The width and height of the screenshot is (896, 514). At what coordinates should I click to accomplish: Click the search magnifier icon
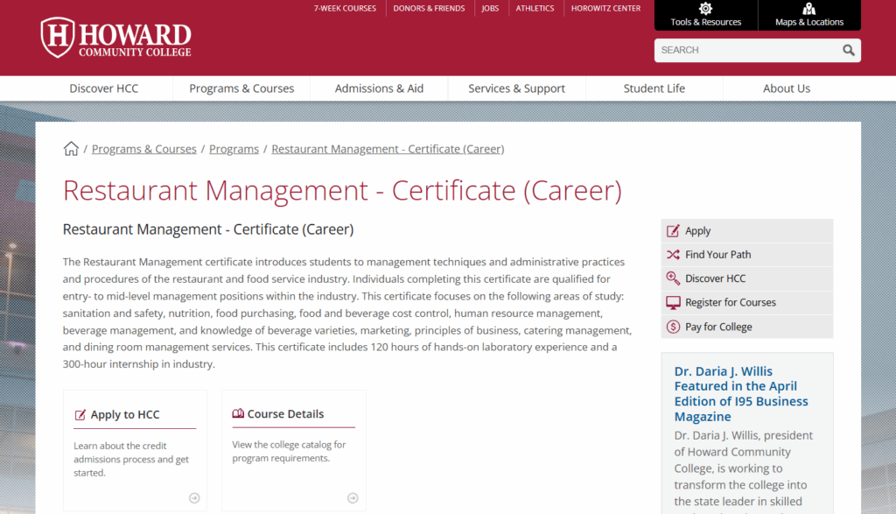click(x=849, y=50)
